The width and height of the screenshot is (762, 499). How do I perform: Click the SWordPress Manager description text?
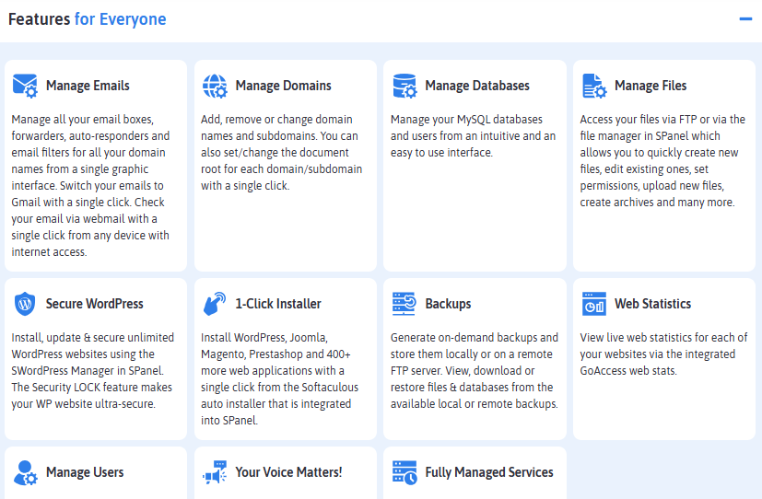point(92,370)
